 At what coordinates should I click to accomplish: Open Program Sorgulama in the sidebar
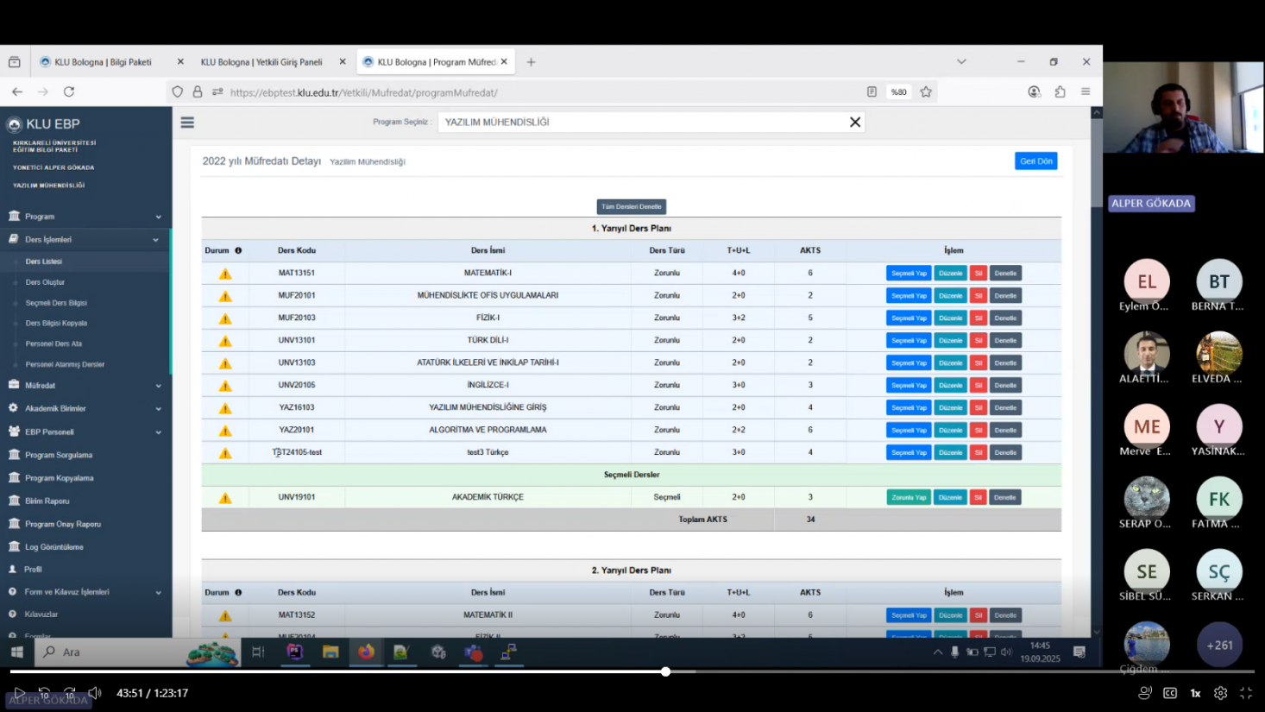pyautogui.click(x=59, y=455)
